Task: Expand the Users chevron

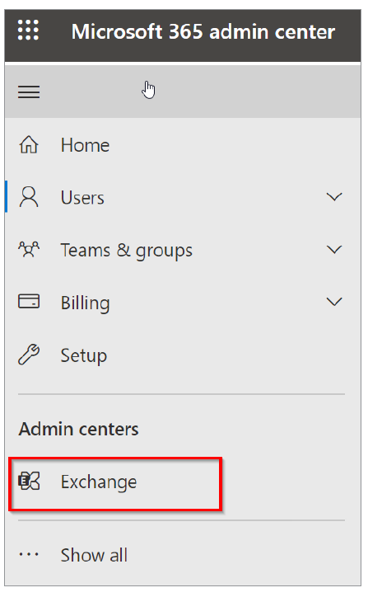Action: [334, 197]
